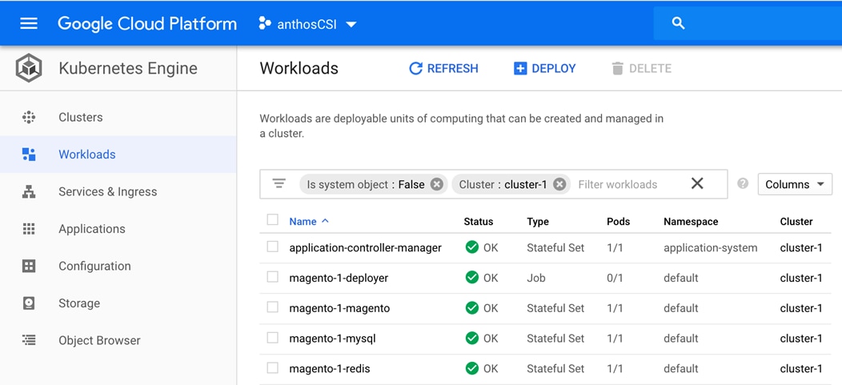Click the search magnifier icon

point(678,23)
